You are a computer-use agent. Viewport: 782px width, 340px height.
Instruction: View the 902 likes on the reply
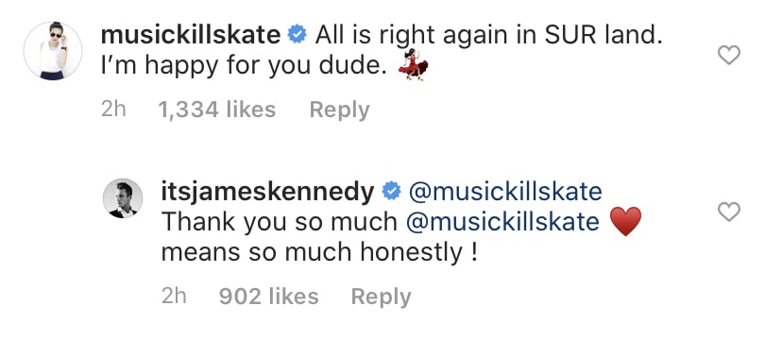[269, 297]
